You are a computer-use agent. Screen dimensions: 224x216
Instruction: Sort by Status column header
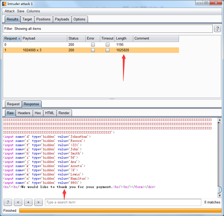click(x=76, y=38)
